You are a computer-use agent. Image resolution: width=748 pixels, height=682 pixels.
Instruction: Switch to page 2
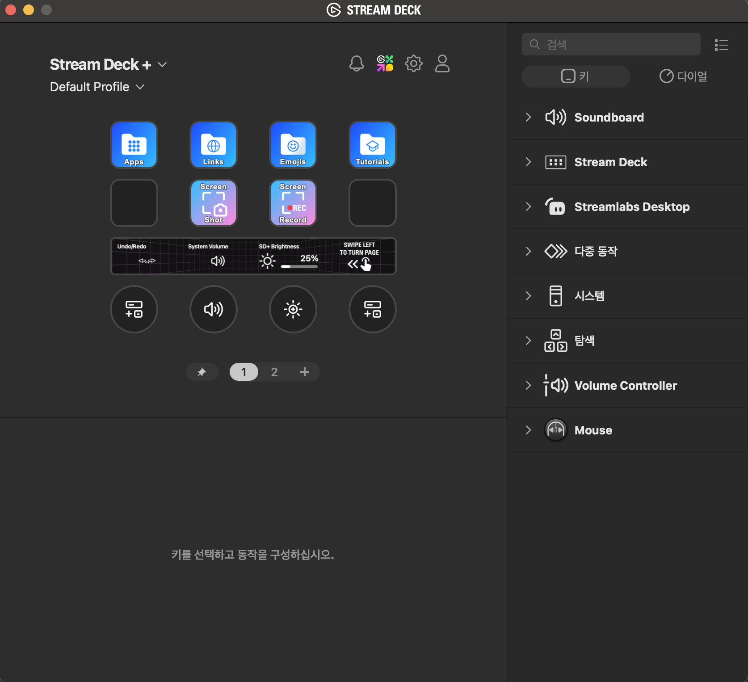tap(274, 372)
